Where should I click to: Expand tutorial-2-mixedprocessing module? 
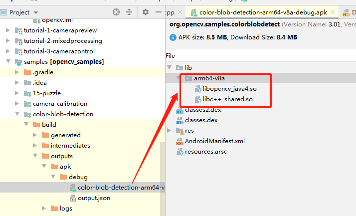(x=7, y=41)
